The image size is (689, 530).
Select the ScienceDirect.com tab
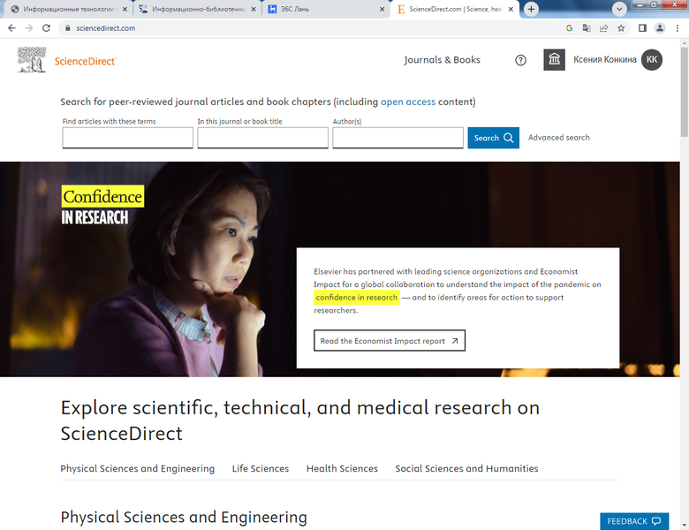click(x=455, y=9)
